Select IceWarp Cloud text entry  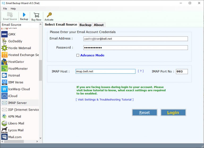[x=19, y=89]
